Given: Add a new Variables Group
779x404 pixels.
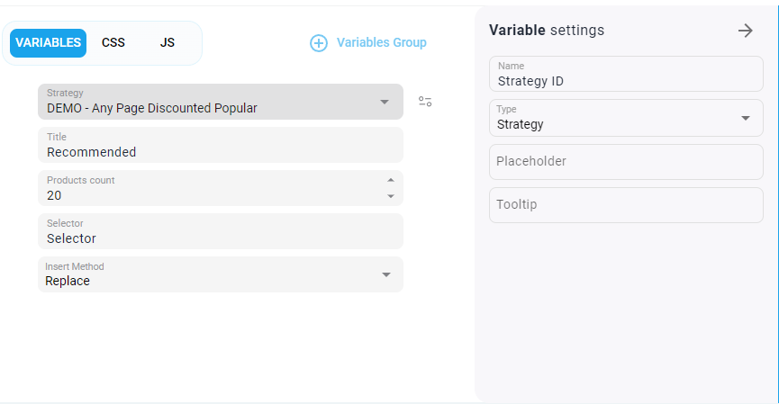Looking at the screenshot, I should point(381,43).
